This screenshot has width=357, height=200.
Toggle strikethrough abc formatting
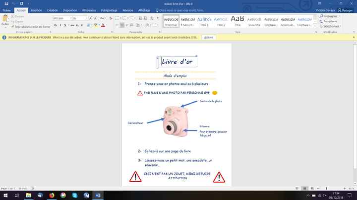pos(72,25)
